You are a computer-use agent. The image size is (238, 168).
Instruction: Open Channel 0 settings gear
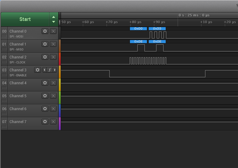[45, 31]
